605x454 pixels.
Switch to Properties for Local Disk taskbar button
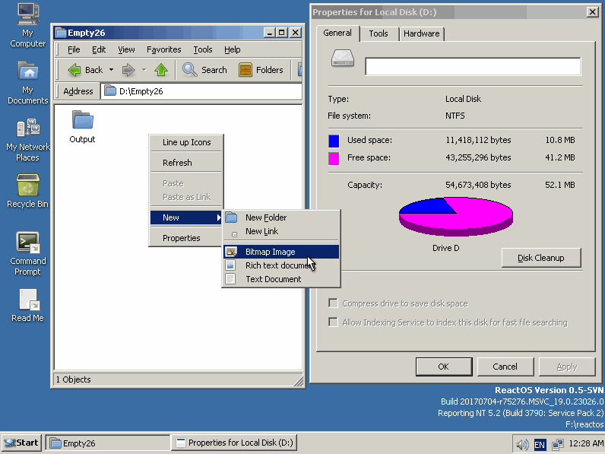[x=234, y=443]
